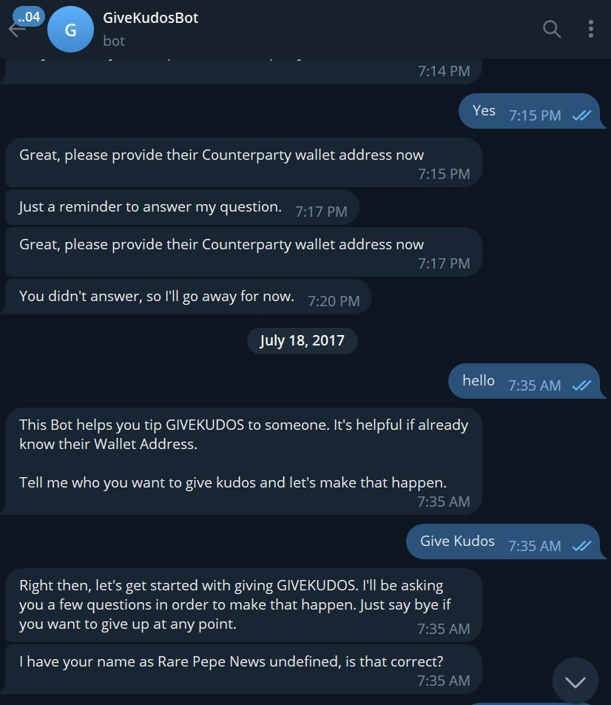Jump to bottom with the down-chevron button
The height and width of the screenshot is (705, 611).
pos(575,681)
